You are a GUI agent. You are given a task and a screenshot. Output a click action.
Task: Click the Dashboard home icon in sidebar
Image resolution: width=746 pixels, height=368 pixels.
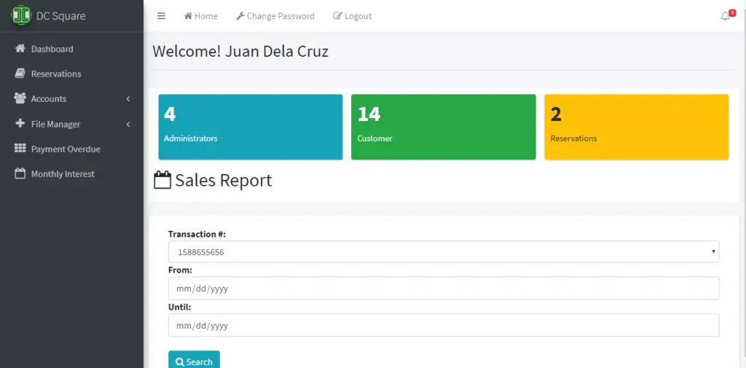point(20,49)
